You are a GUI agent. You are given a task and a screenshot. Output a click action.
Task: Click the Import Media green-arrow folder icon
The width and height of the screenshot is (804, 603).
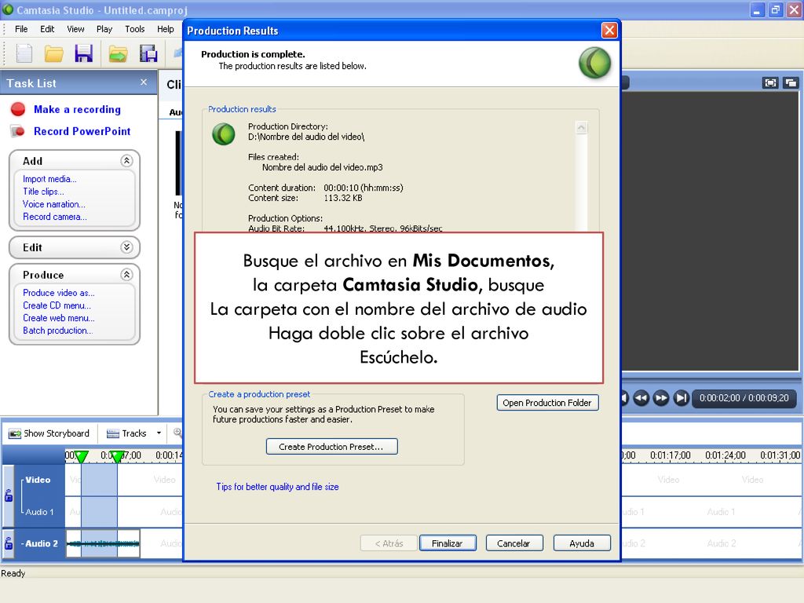(x=118, y=53)
